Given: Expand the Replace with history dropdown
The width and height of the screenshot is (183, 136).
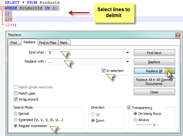Looking at the screenshot, I should coord(128,62).
